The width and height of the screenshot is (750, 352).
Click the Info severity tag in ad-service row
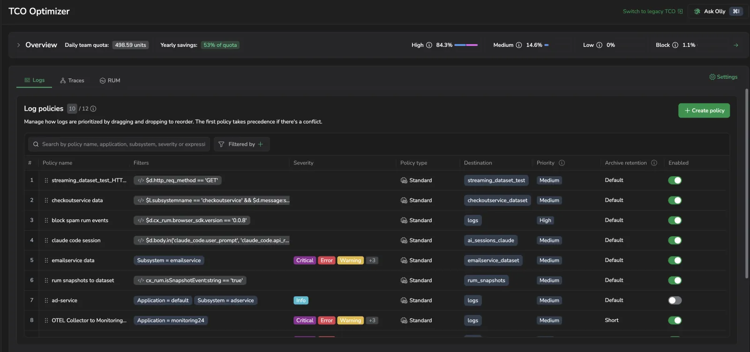(301, 300)
